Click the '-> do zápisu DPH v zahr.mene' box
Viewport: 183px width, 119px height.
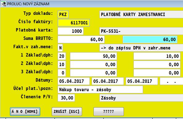pos(141,48)
